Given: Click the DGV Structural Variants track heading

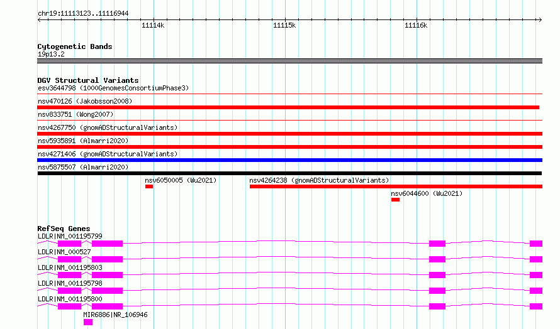Looking at the screenshot, I should (88, 80).
